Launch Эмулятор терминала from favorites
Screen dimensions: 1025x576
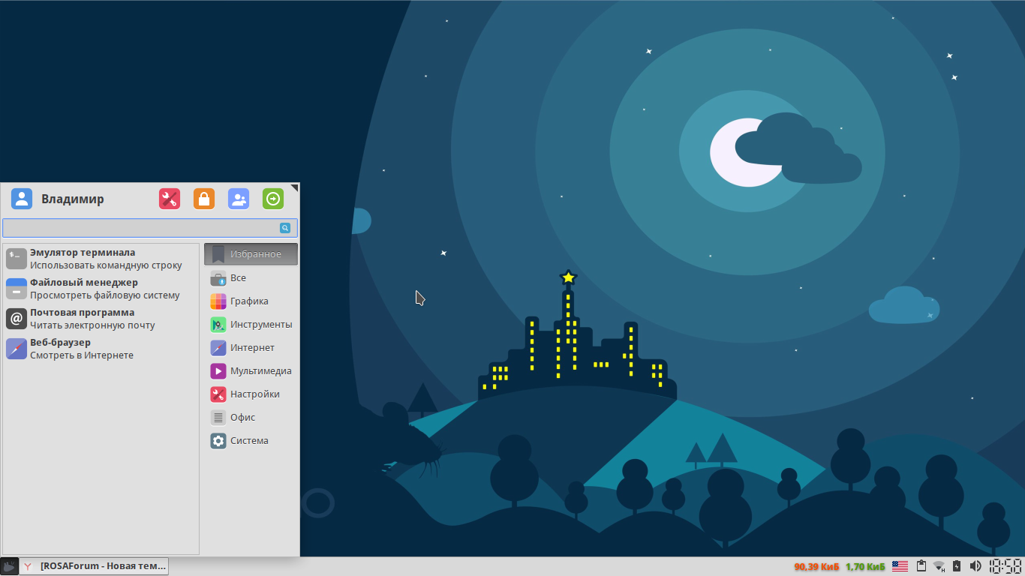pos(101,259)
